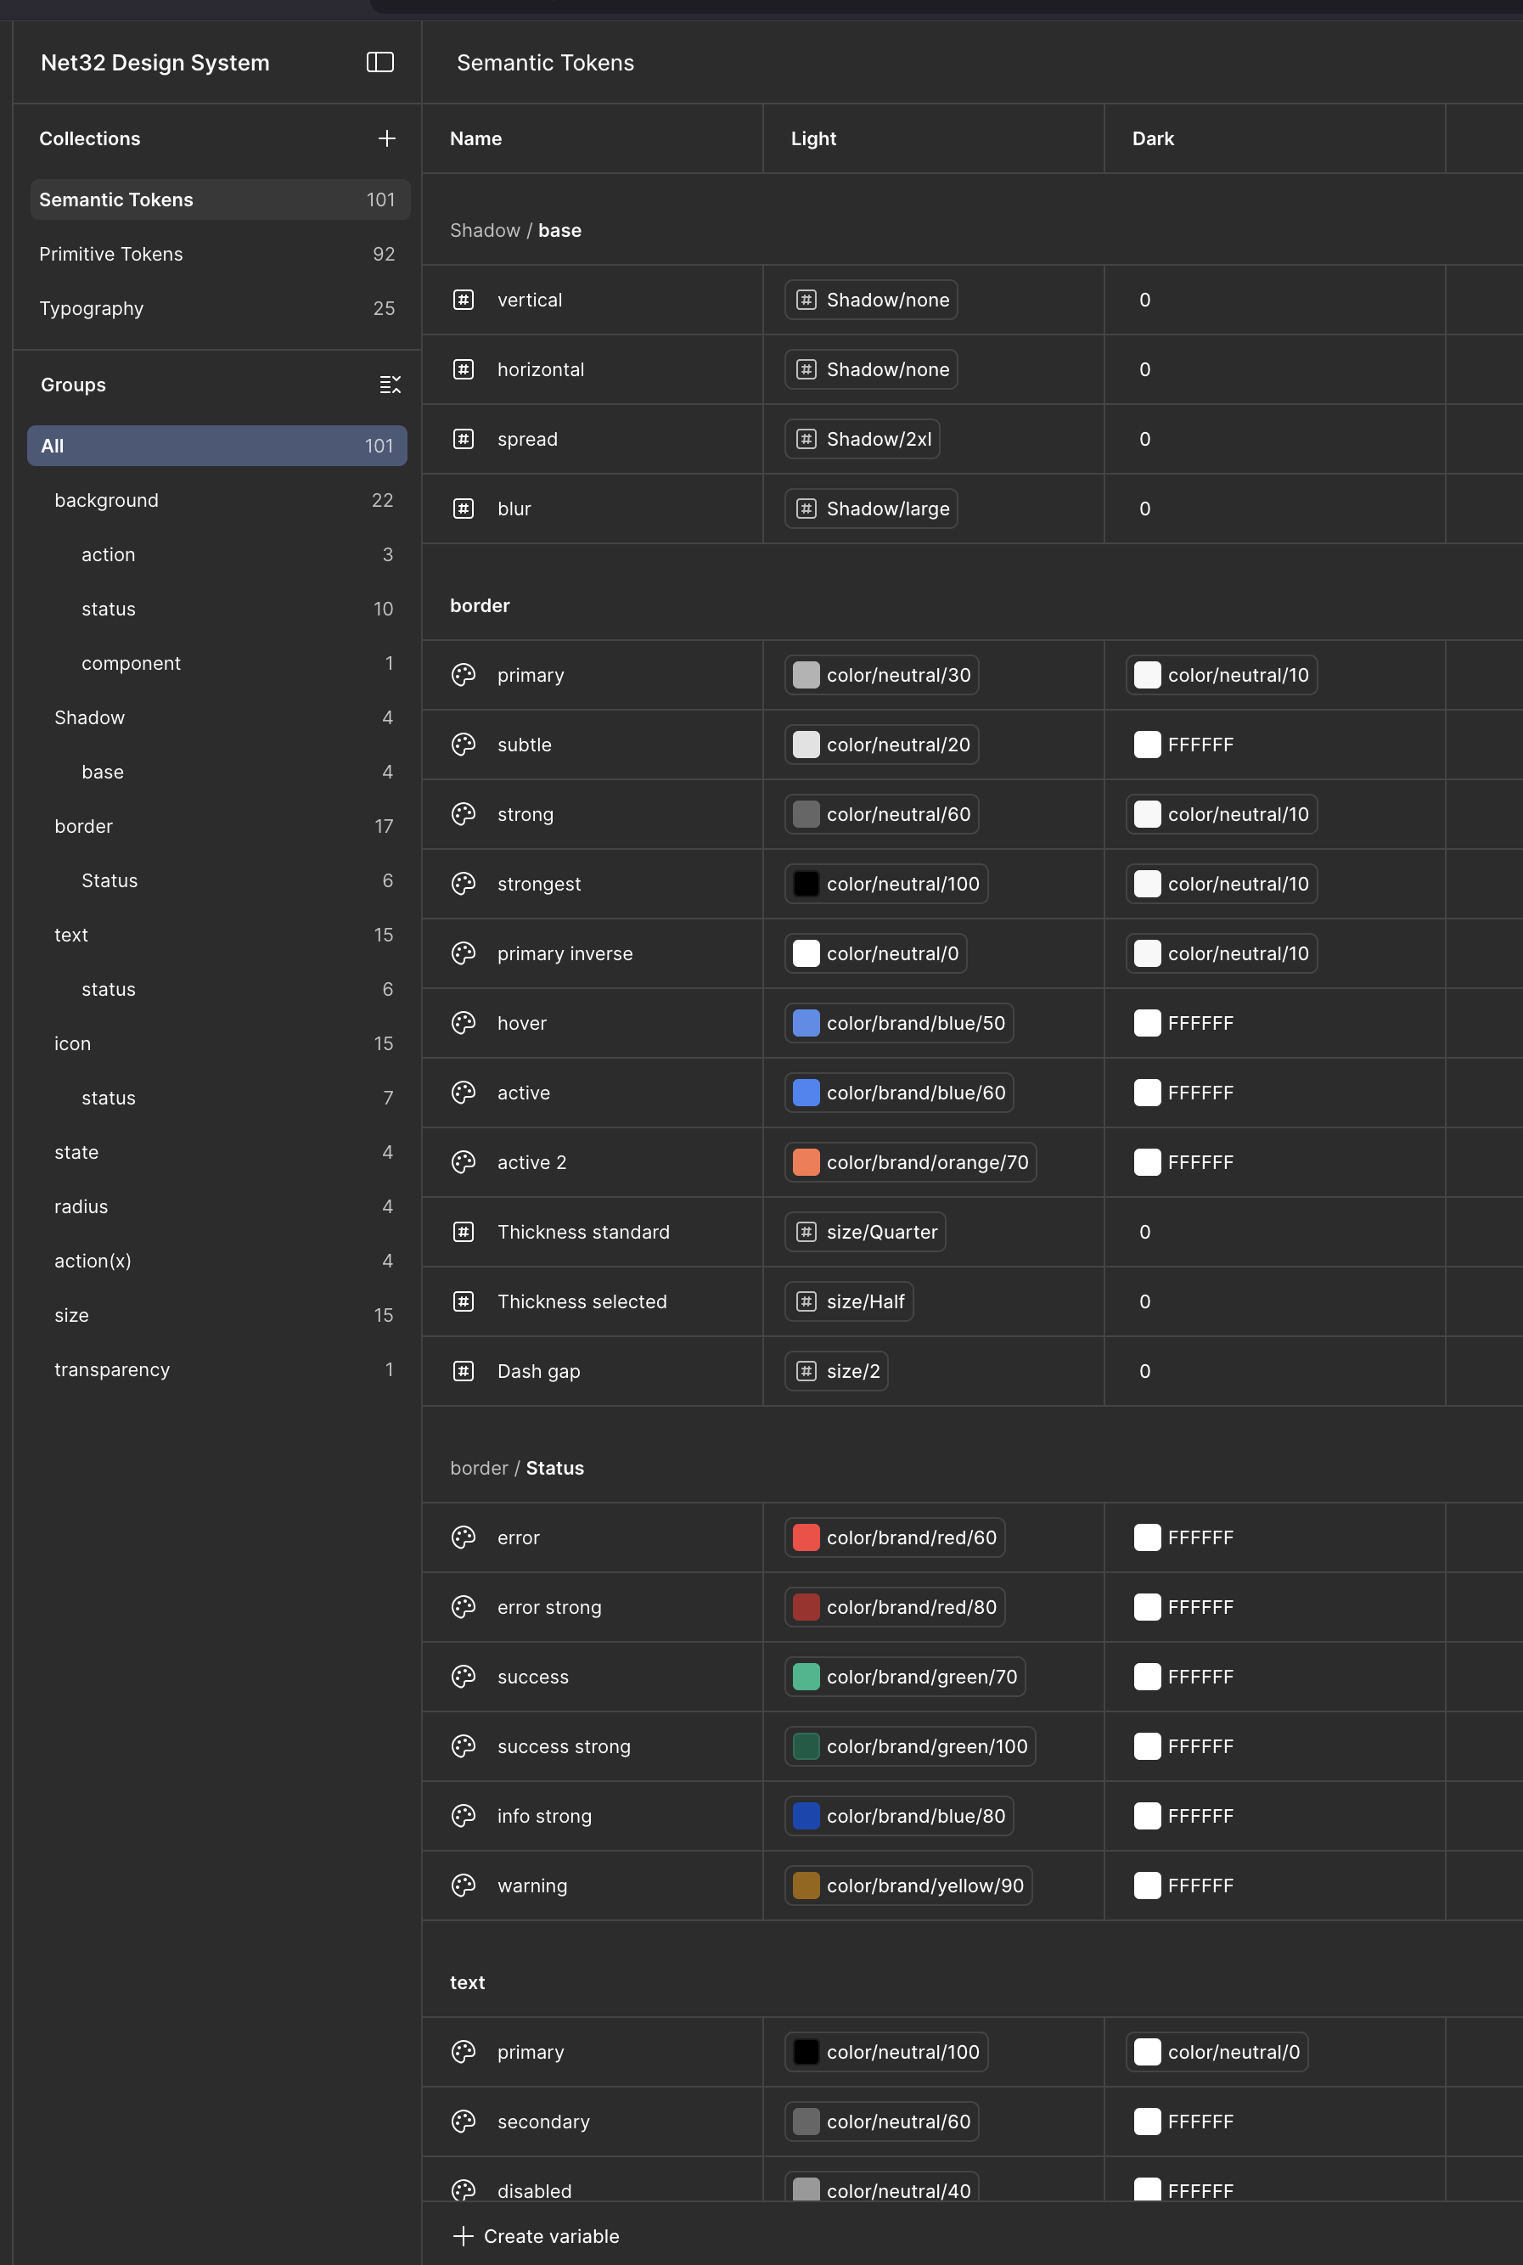This screenshot has width=1523, height=2265.
Task: Add a new collection with plus icon
Action: click(x=386, y=138)
